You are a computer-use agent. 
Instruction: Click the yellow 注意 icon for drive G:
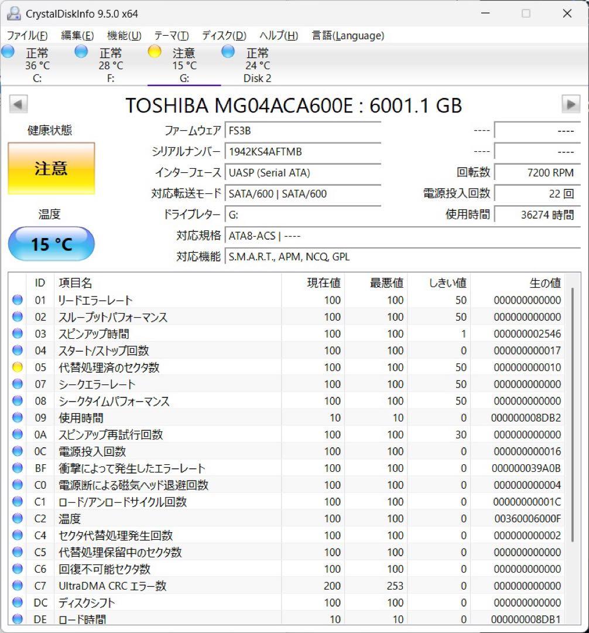coord(155,52)
